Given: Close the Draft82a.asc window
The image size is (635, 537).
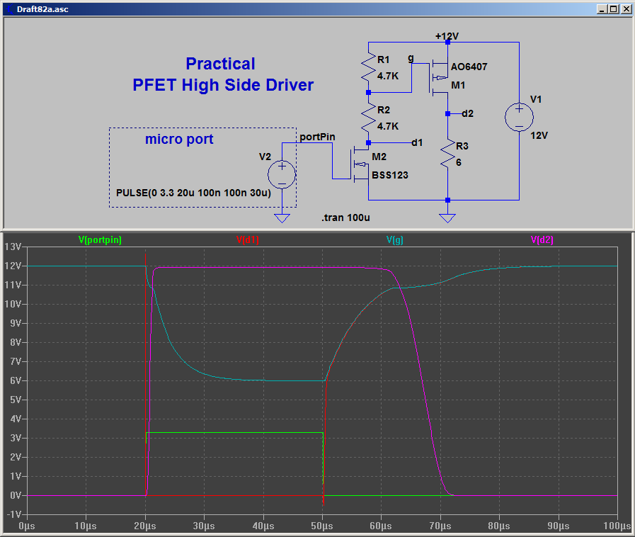Looking at the screenshot, I should pyautogui.click(x=626, y=9).
